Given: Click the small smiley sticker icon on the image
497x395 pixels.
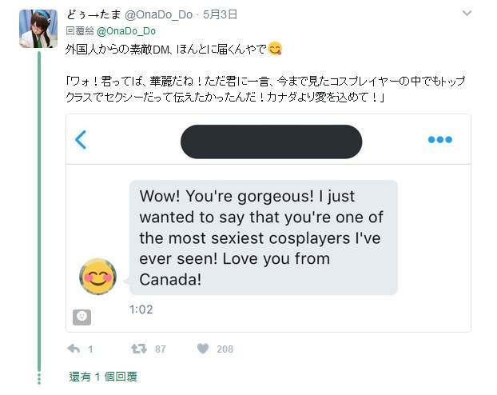Looking at the screenshot, I should pyautogui.click(x=82, y=317).
